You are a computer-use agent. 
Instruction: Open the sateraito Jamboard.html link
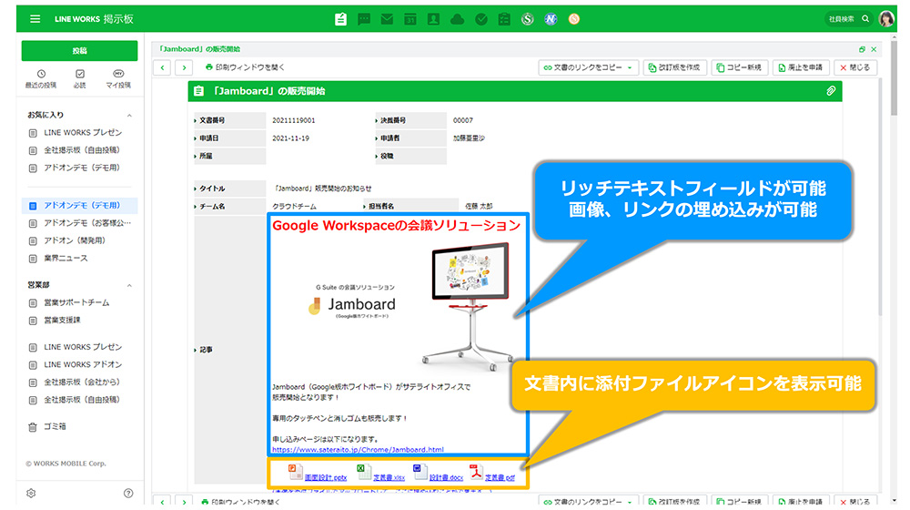tap(358, 450)
